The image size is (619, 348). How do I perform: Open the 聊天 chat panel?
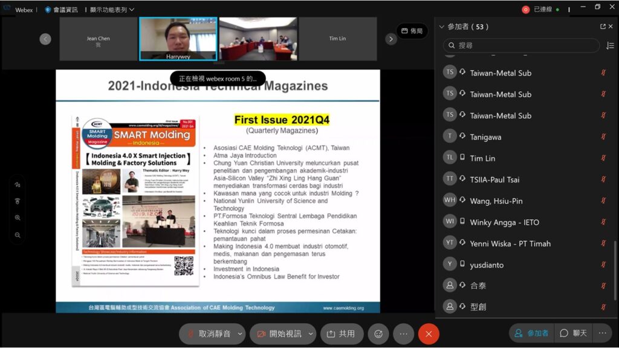(x=574, y=333)
